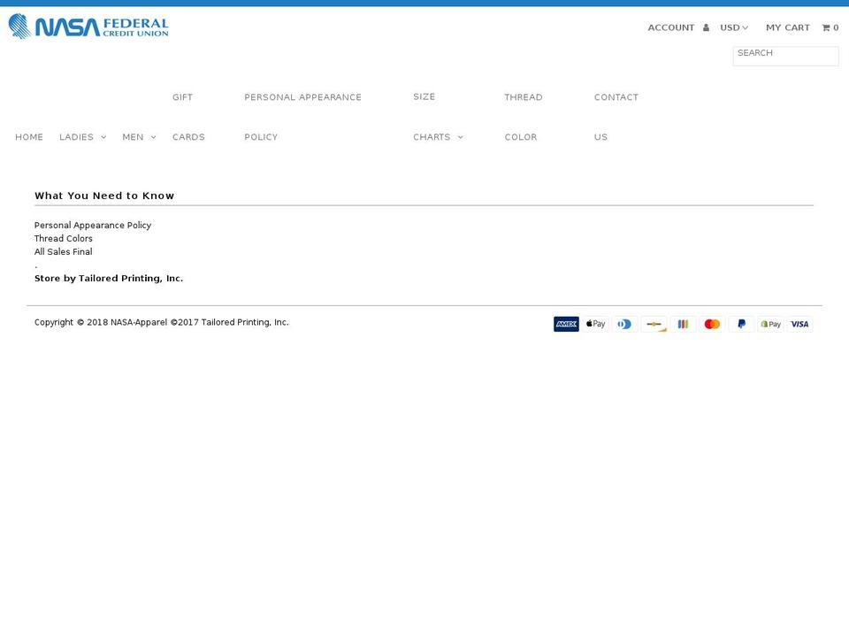The height and width of the screenshot is (637, 849).
Task: Click the JCB payment icon
Action: (684, 324)
